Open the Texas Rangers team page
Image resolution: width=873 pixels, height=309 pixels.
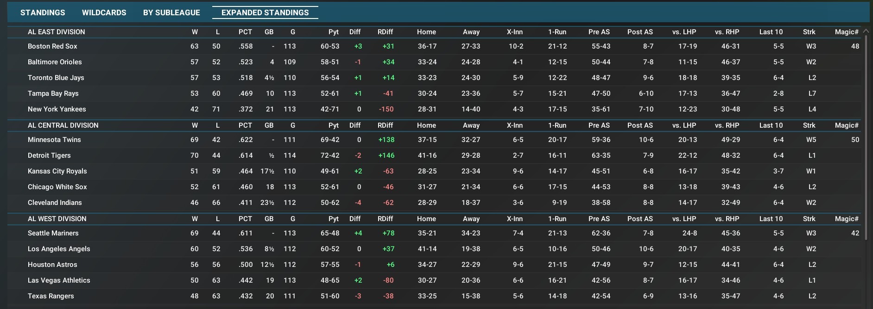pos(51,296)
